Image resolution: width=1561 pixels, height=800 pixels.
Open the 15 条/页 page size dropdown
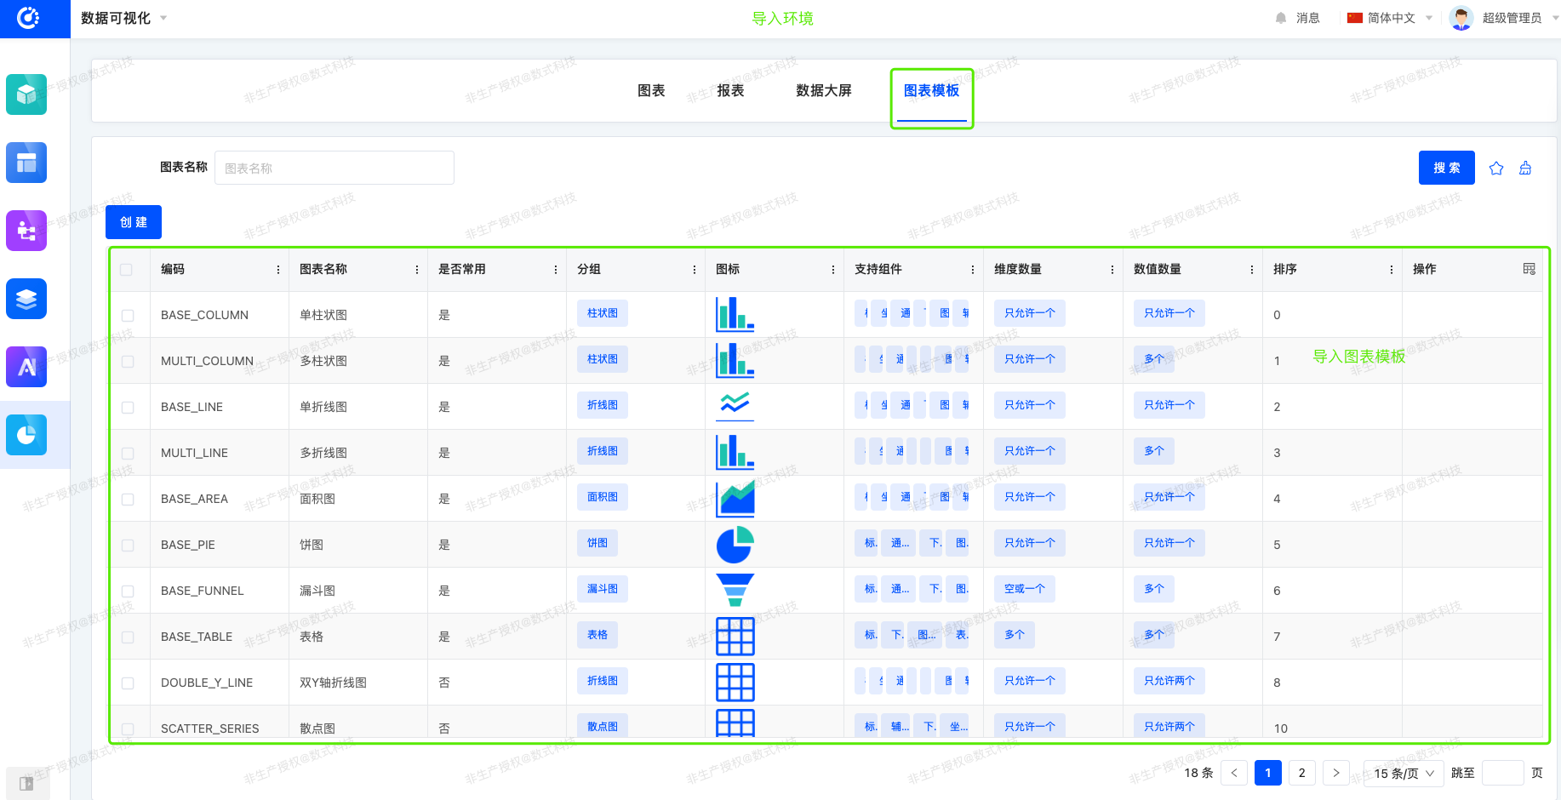tap(1404, 773)
